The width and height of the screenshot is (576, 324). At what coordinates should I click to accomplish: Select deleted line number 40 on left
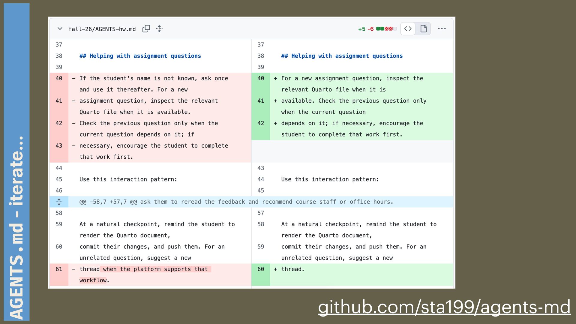[59, 78]
